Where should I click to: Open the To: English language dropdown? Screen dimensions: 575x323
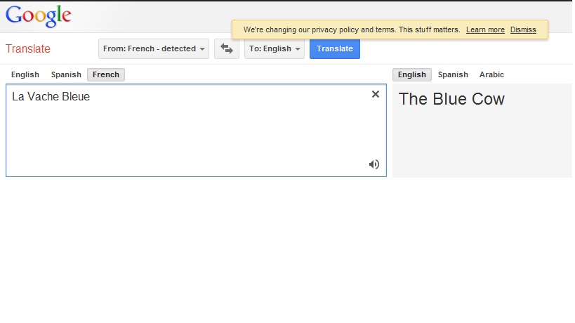point(275,49)
